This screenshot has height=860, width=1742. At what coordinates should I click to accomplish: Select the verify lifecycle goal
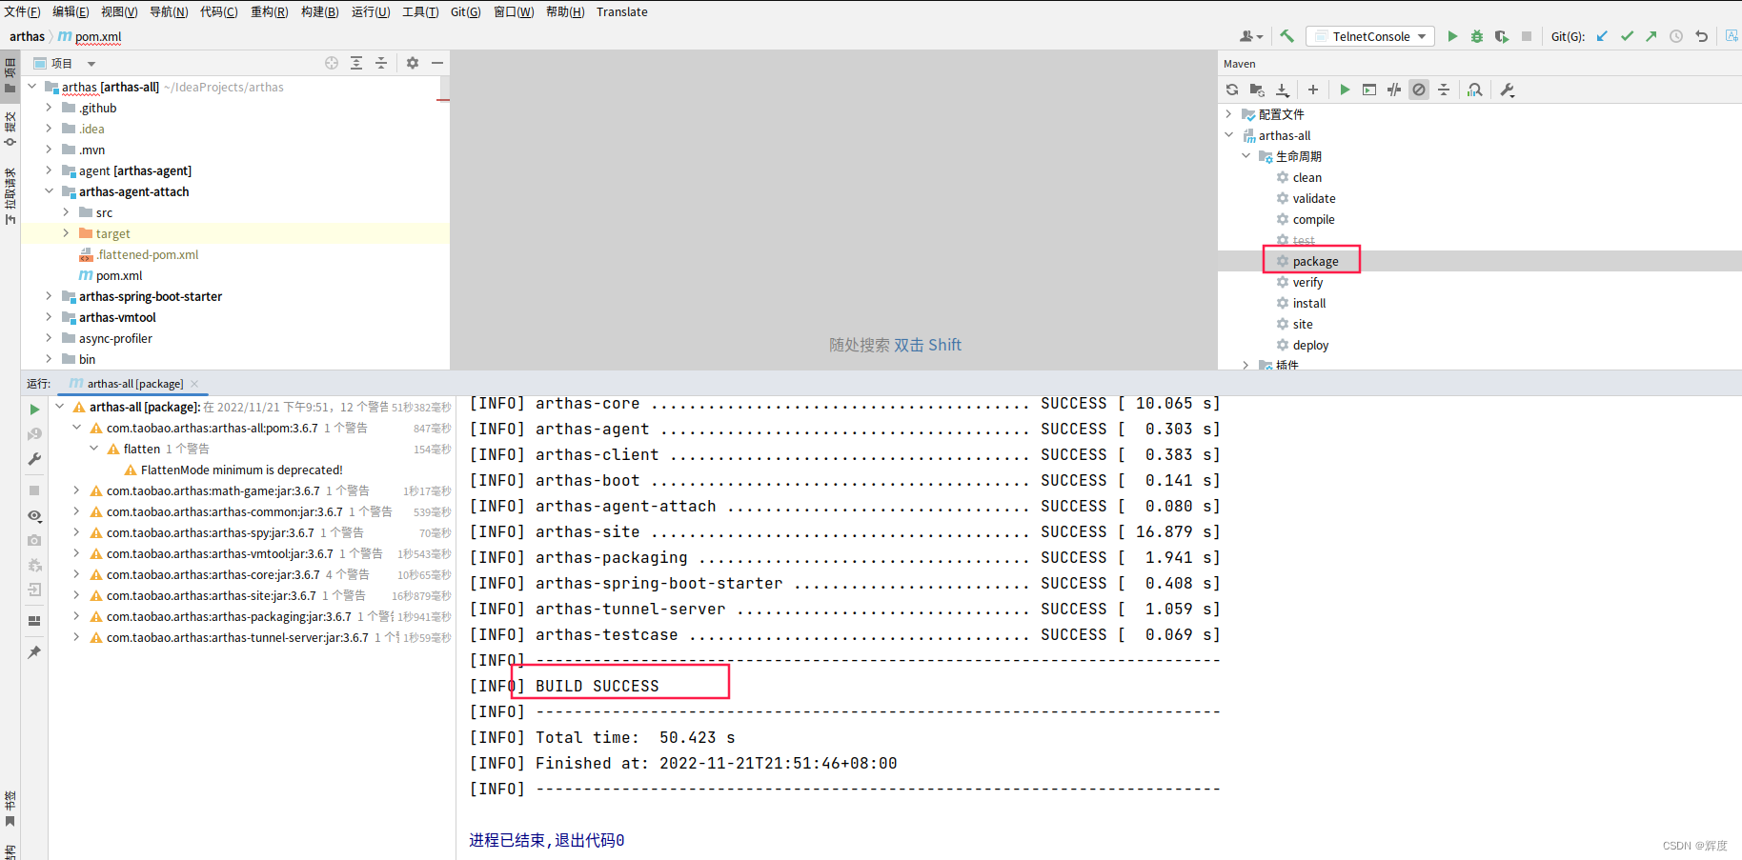coord(1307,282)
